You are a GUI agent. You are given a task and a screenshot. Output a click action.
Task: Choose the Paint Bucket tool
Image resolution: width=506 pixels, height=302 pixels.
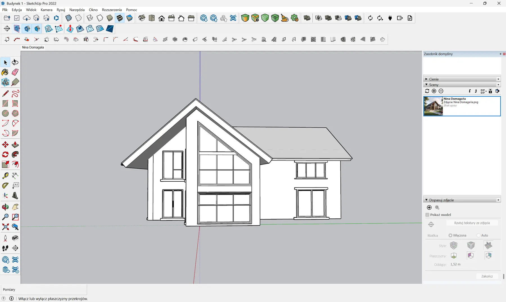coord(5,72)
